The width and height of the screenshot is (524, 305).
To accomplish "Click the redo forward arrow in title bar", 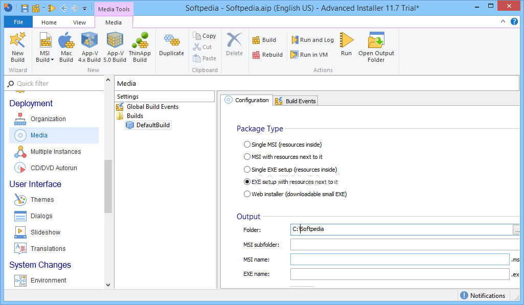I will click(x=75, y=8).
